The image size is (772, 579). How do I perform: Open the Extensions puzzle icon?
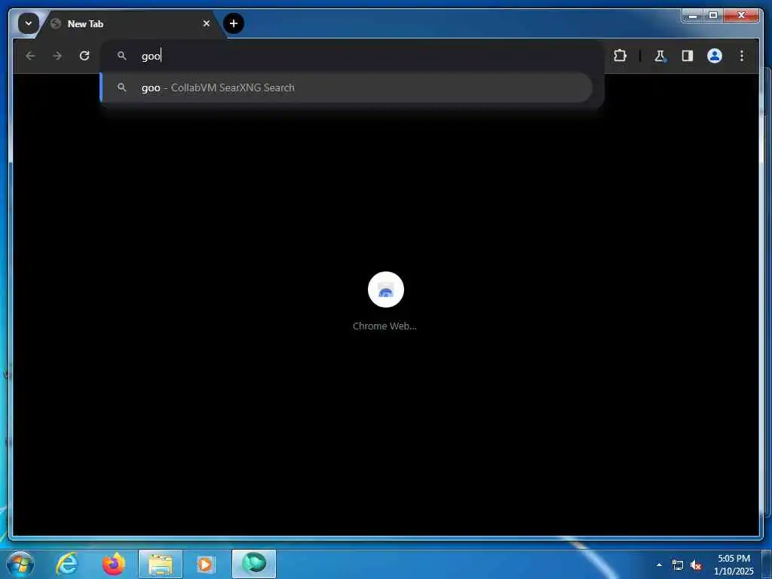620,56
